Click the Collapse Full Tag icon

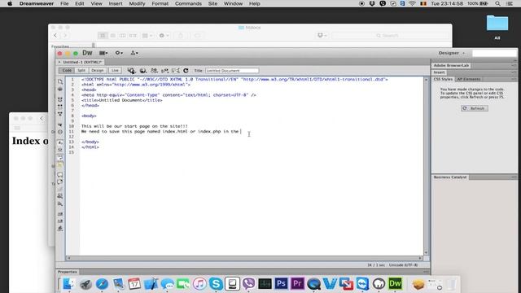(60, 99)
